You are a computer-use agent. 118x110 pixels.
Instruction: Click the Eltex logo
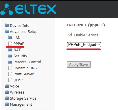tap(28, 9)
